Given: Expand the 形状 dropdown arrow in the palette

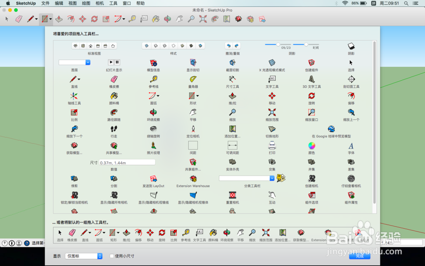Looking at the screenshot, I should tap(198, 96).
